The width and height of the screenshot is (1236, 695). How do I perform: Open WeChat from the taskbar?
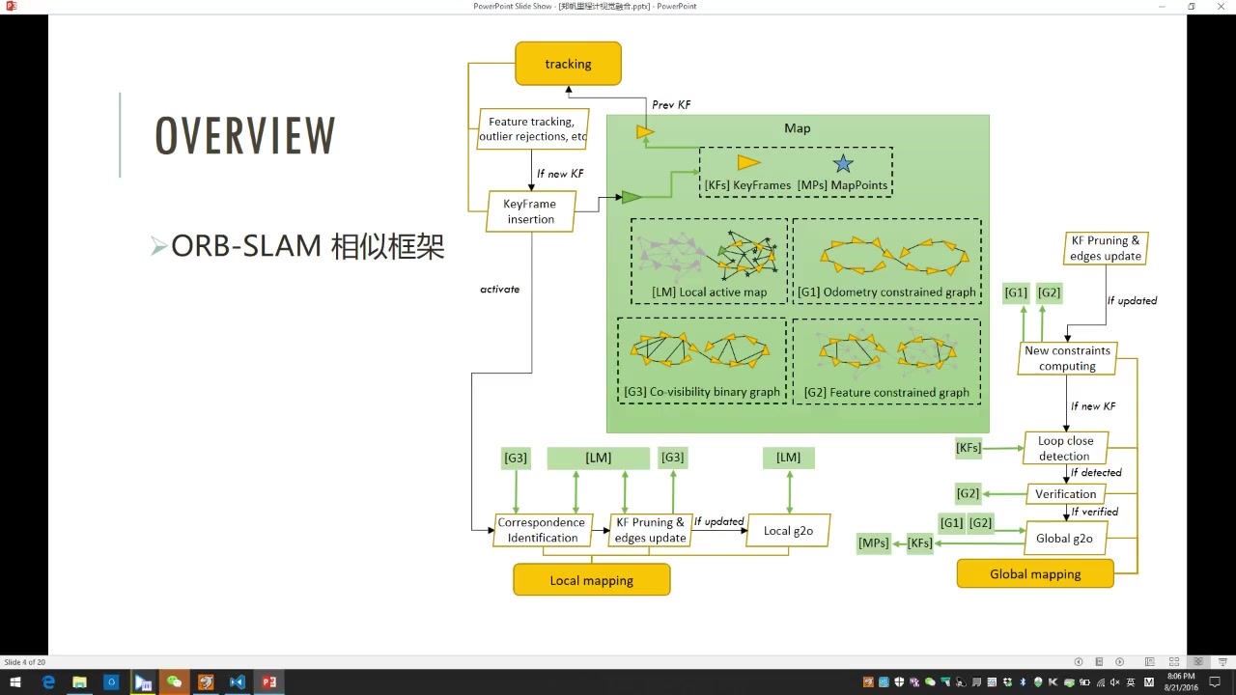pyautogui.click(x=175, y=682)
